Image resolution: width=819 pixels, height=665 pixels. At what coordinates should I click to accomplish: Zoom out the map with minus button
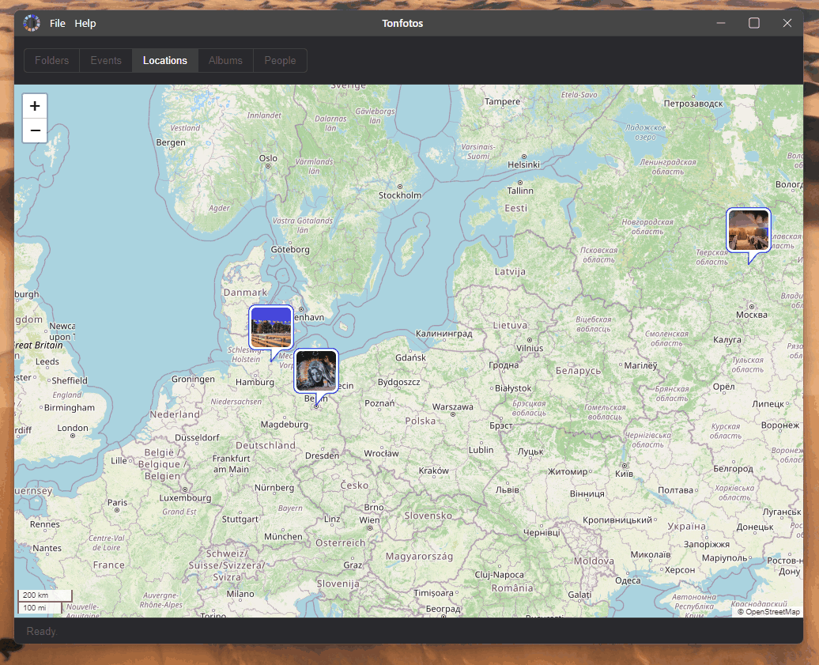(x=35, y=130)
